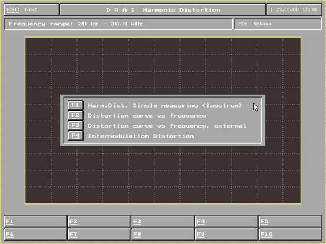Image resolution: width=326 pixels, height=244 pixels.
Task: Click the DAAS Harmonic Distortion title bar
Action: coord(163,9)
